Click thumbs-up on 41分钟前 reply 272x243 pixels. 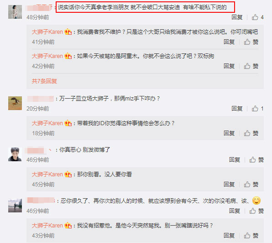(247, 42)
